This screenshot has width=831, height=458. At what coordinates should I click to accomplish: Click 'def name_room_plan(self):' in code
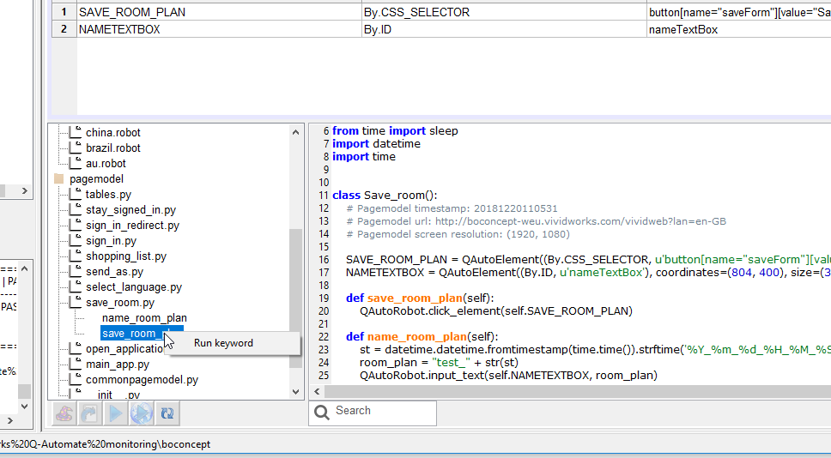tap(422, 337)
